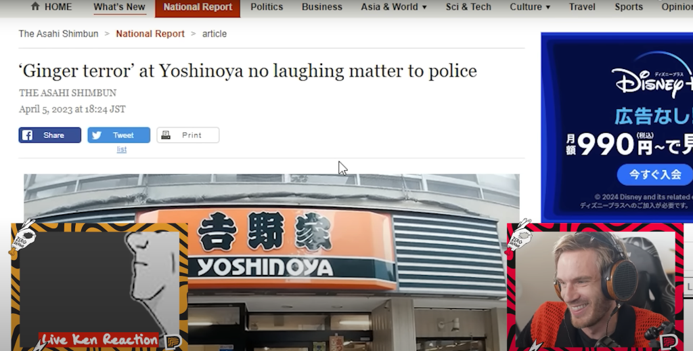Go to the Politics section
Image resolution: width=693 pixels, height=351 pixels.
coord(267,7)
